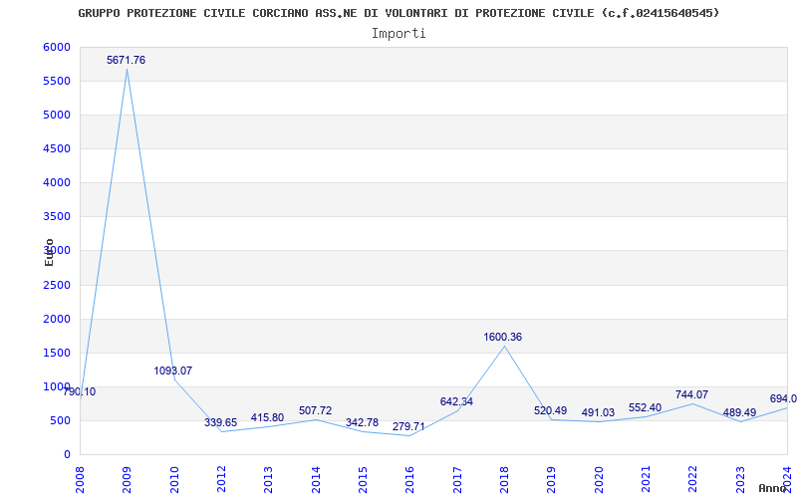The image size is (797, 498).
Task: Click the 2012 x-axis year label
Action: coord(221,479)
